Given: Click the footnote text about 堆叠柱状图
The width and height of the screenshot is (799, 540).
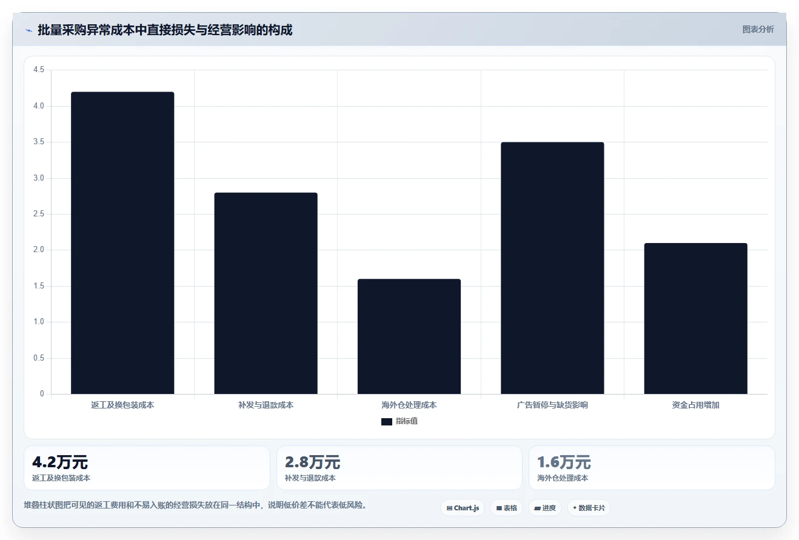Looking at the screenshot, I should [195, 505].
